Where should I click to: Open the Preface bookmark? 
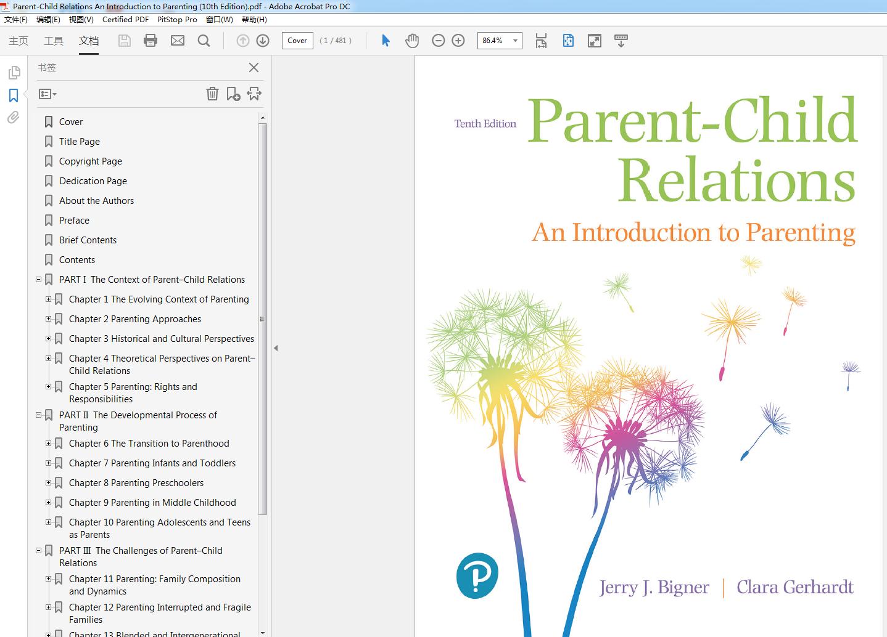point(74,221)
